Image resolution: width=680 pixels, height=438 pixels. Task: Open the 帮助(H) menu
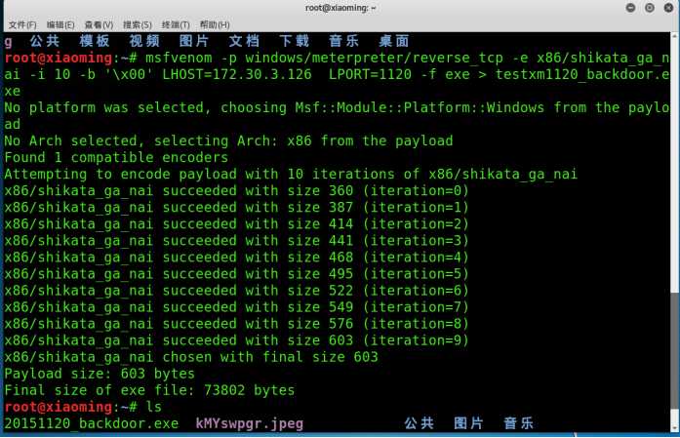[x=215, y=24]
